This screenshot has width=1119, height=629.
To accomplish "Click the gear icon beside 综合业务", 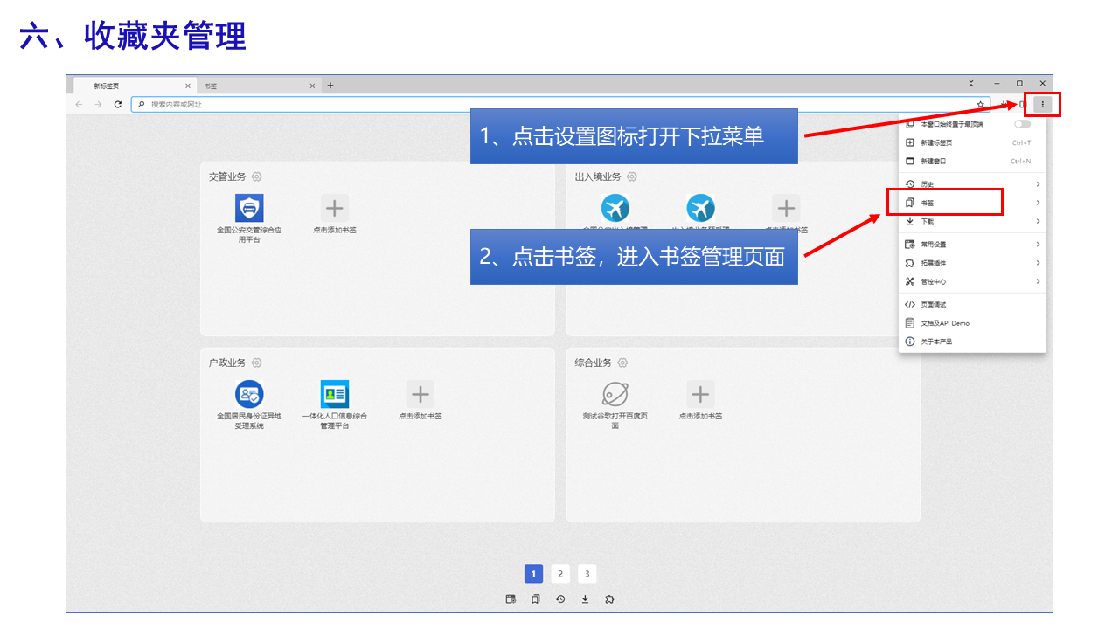I will tap(622, 363).
